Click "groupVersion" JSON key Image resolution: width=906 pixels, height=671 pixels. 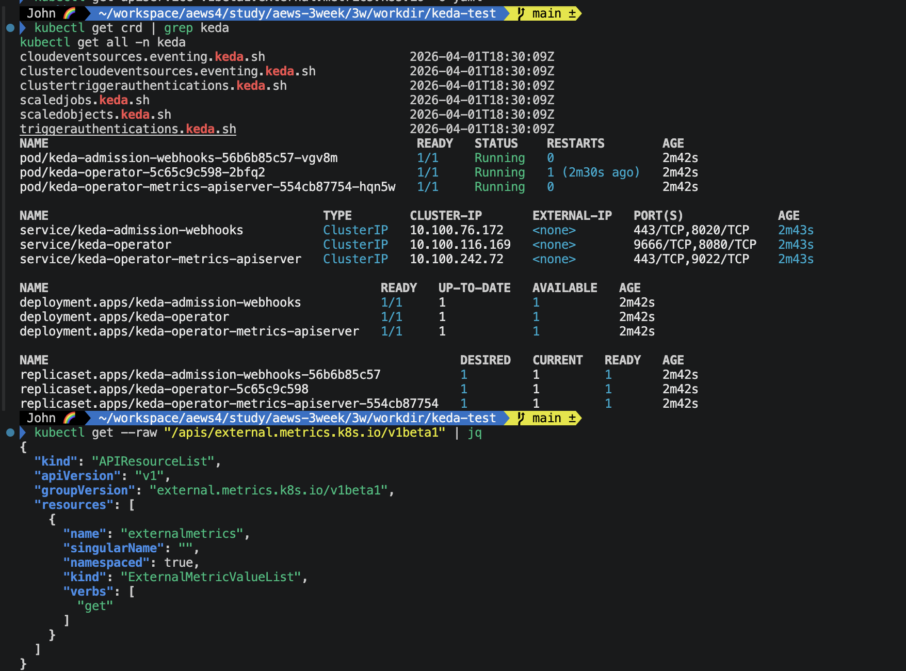pyautogui.click(x=85, y=490)
